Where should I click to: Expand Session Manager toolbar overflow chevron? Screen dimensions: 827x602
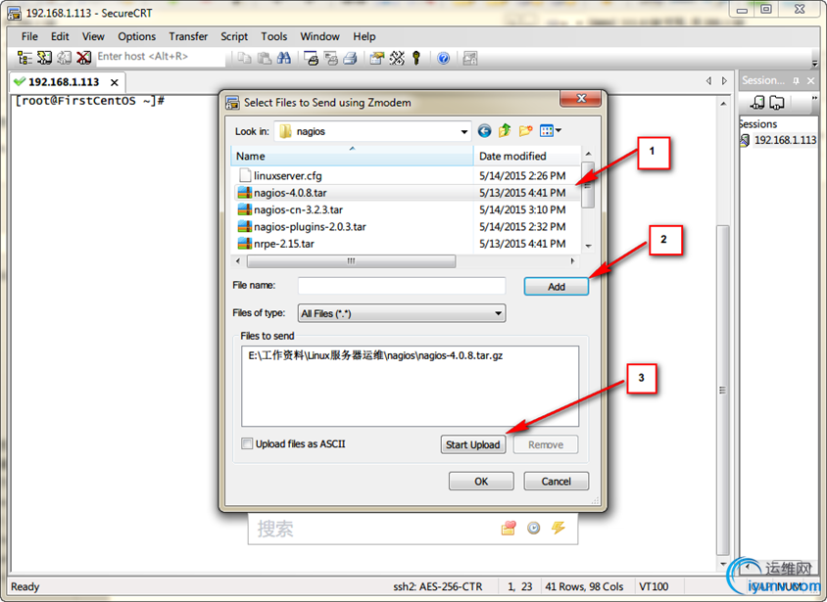[x=815, y=98]
